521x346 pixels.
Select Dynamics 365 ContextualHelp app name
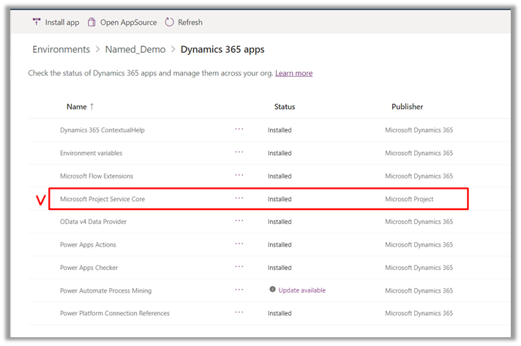click(102, 130)
